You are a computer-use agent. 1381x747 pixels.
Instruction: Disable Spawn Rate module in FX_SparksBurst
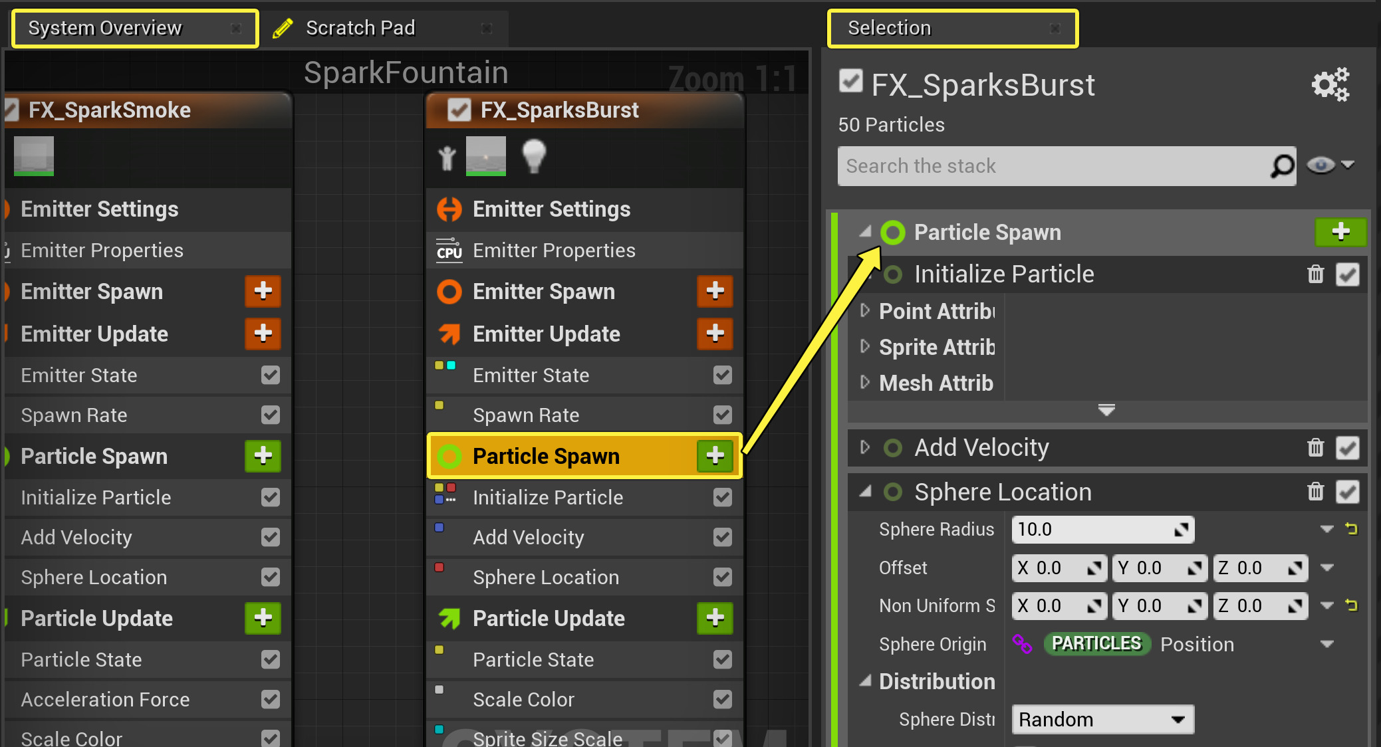point(722,415)
